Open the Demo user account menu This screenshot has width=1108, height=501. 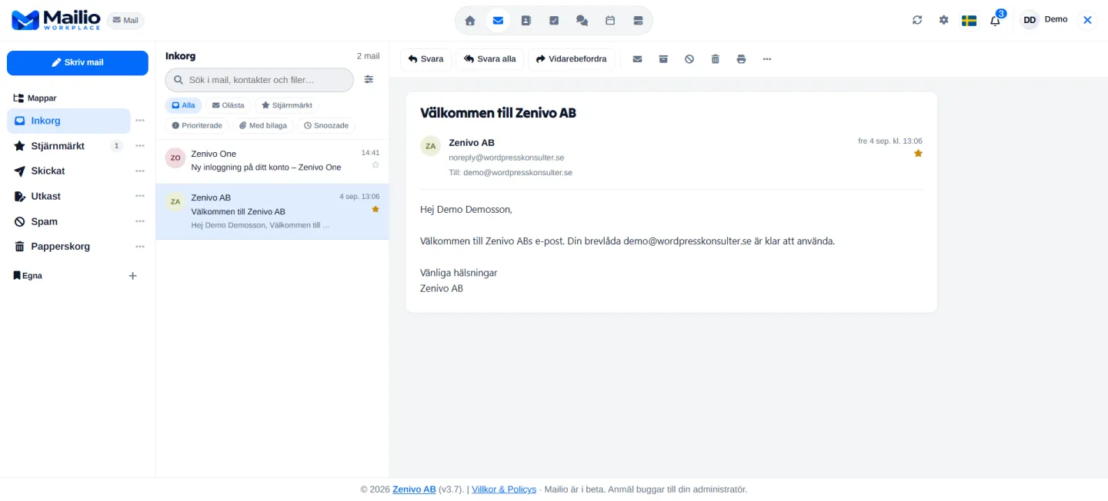point(1043,20)
